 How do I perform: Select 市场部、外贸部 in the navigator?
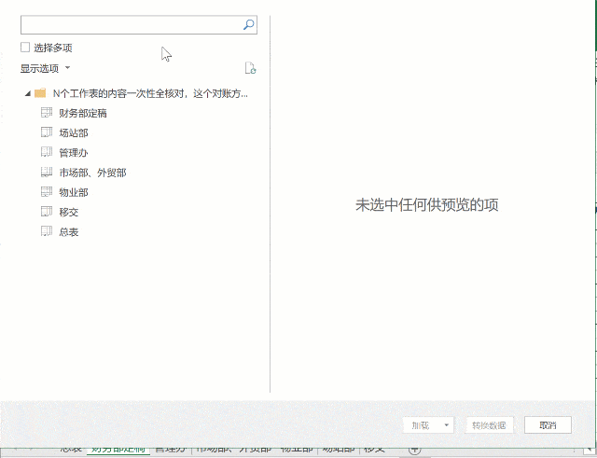coord(92,172)
